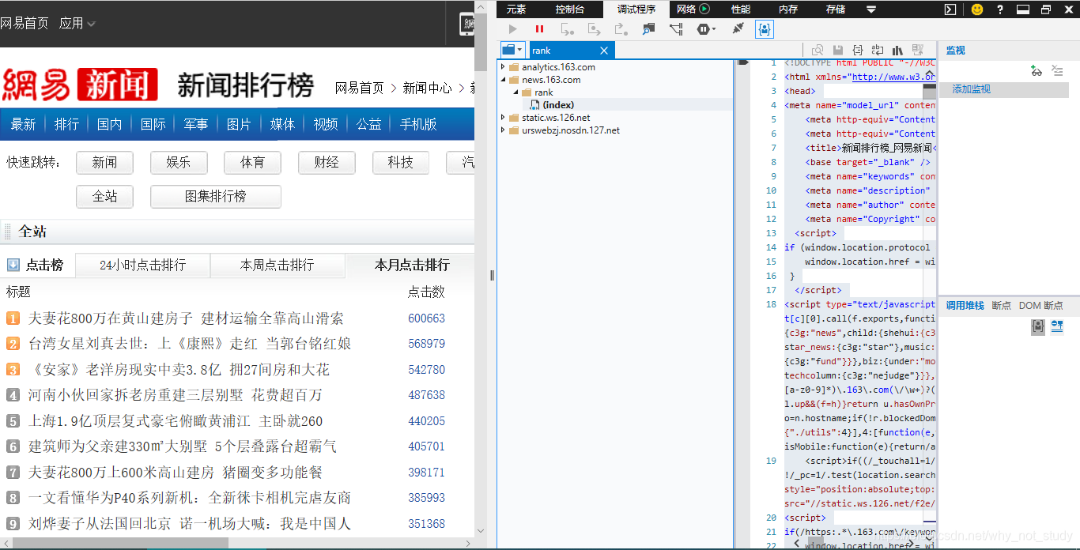Click the compare document chart icon
This screenshot has height=550, width=1080.
[x=897, y=50]
